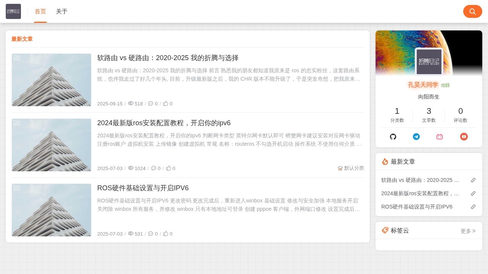Screen dimensions: 488x274
Task: Click thumbnail of ROS硬件基础设置 article
Action: pos(51,210)
